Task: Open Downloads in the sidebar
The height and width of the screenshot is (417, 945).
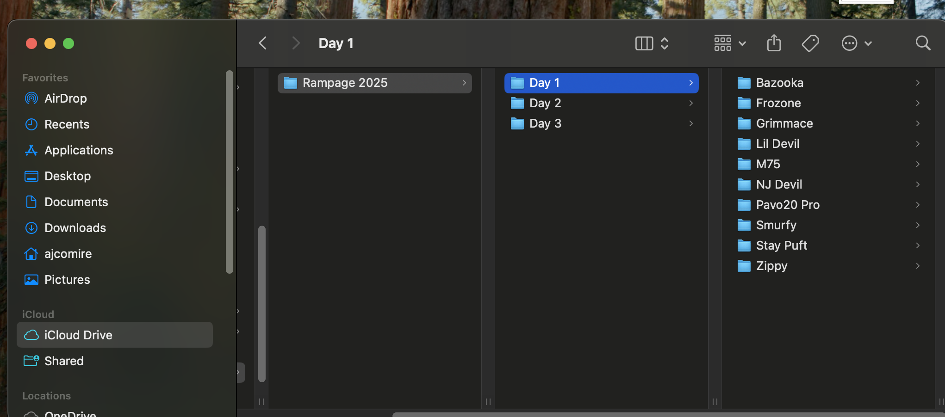Action: coord(75,228)
